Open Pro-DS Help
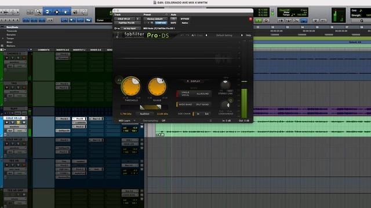This screenshot has height=208, width=371. coord(248,35)
